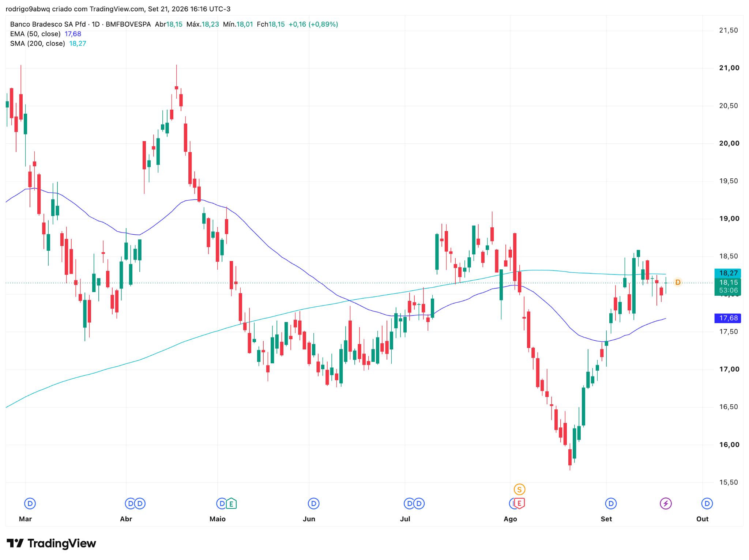Viewport: 749px width, 560px height.
Task: Open the green earnings marker near Maio
Action: [x=231, y=504]
